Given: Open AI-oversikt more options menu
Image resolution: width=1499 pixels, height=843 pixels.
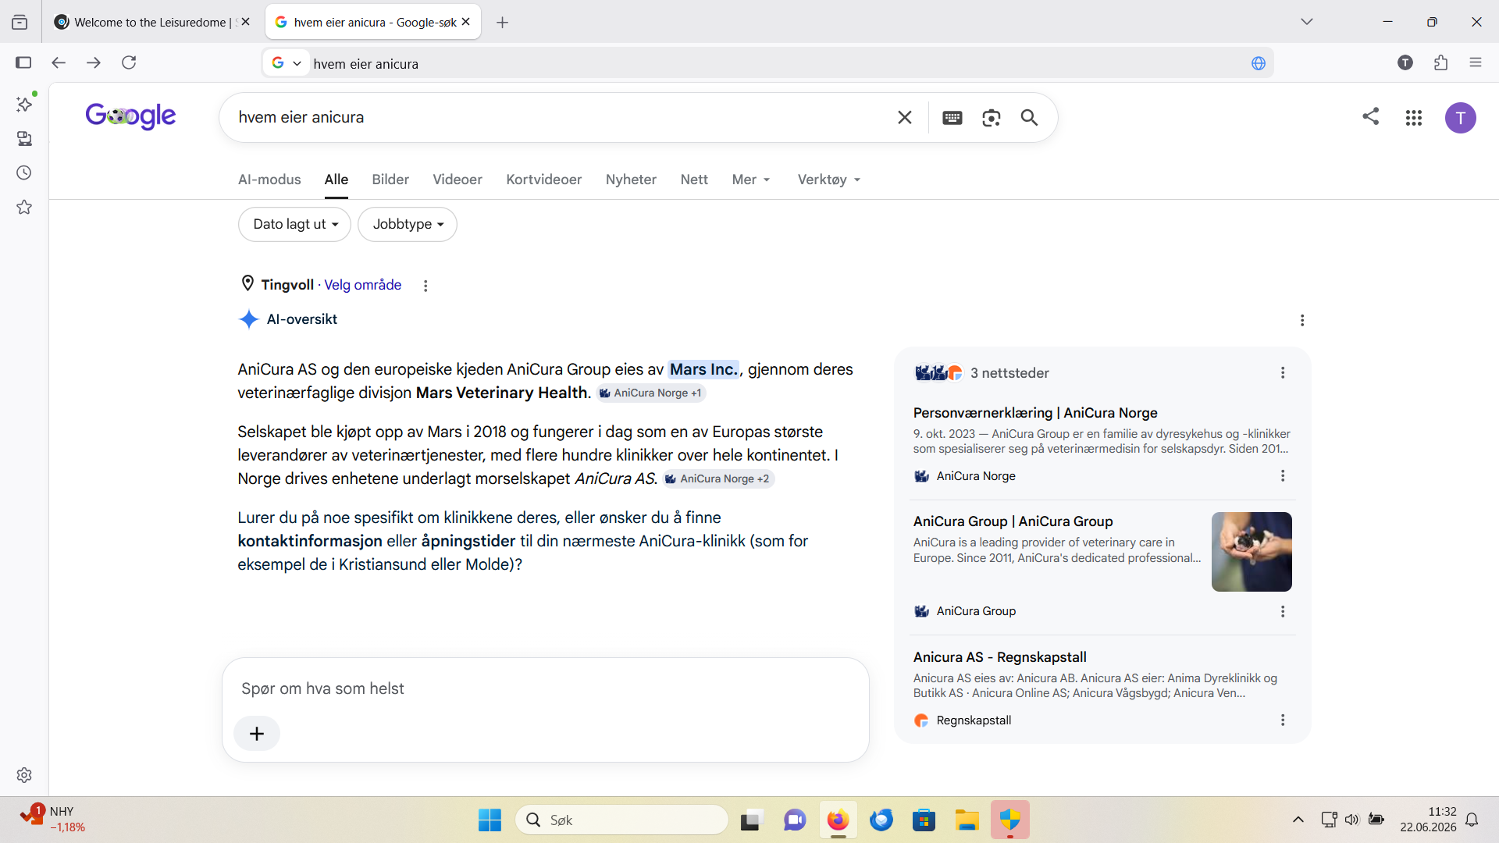Looking at the screenshot, I should pyautogui.click(x=1302, y=320).
